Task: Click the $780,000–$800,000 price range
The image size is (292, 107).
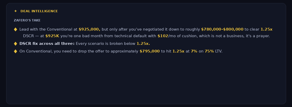Action: point(222,30)
